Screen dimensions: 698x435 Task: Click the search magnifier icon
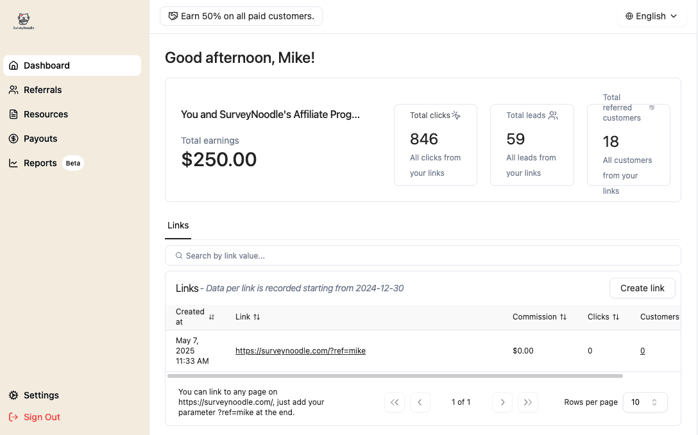179,255
